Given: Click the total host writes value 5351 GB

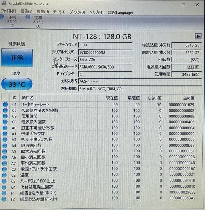Looking at the screenshot, I should [187, 53].
